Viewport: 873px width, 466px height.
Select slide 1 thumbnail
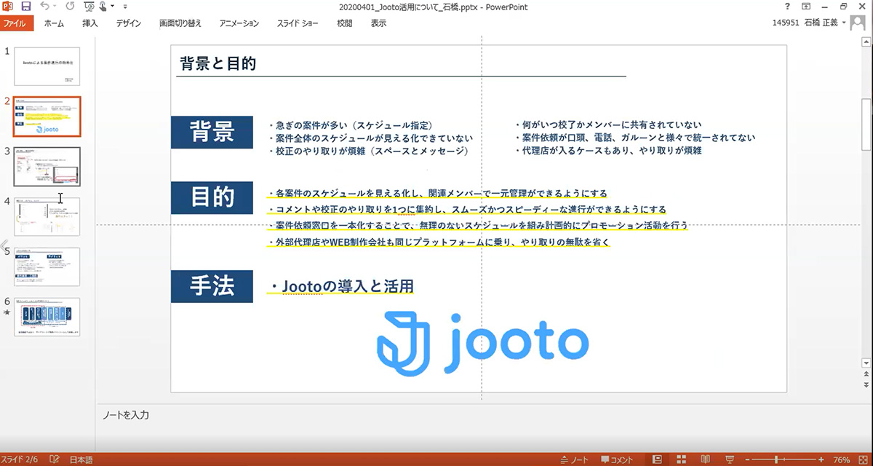[x=47, y=66]
